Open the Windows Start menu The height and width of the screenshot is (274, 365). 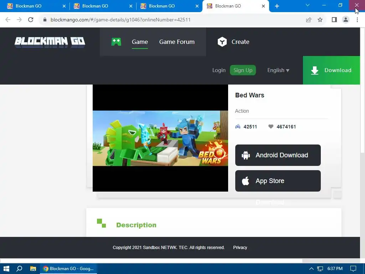pos(6,269)
